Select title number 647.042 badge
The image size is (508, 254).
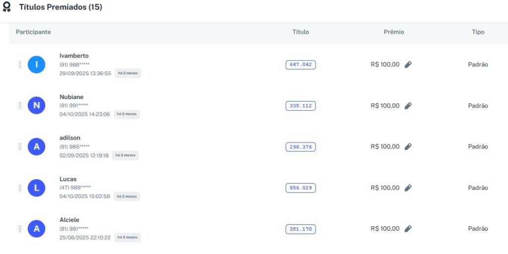pos(301,64)
